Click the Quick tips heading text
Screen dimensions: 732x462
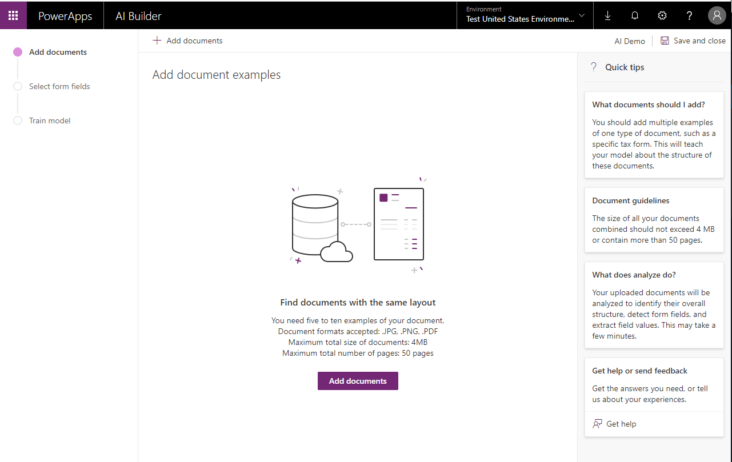625,67
